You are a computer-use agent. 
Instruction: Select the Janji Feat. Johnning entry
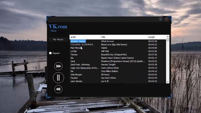80,65
